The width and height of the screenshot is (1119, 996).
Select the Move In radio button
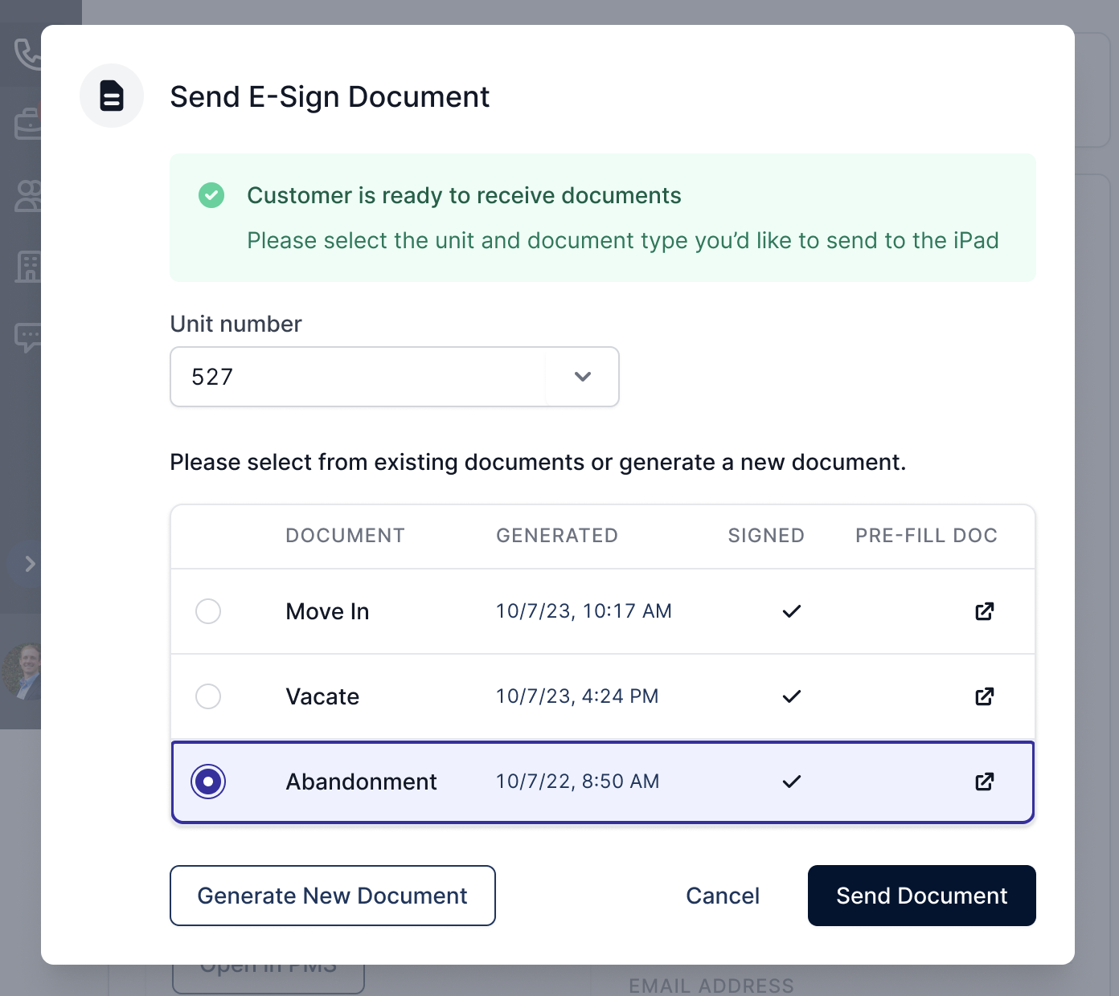[208, 611]
